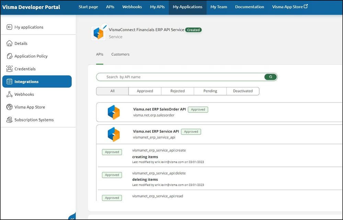Viewport: 343px width, 220px height.
Task: Select My Applications in top navigation
Action: [187, 7]
